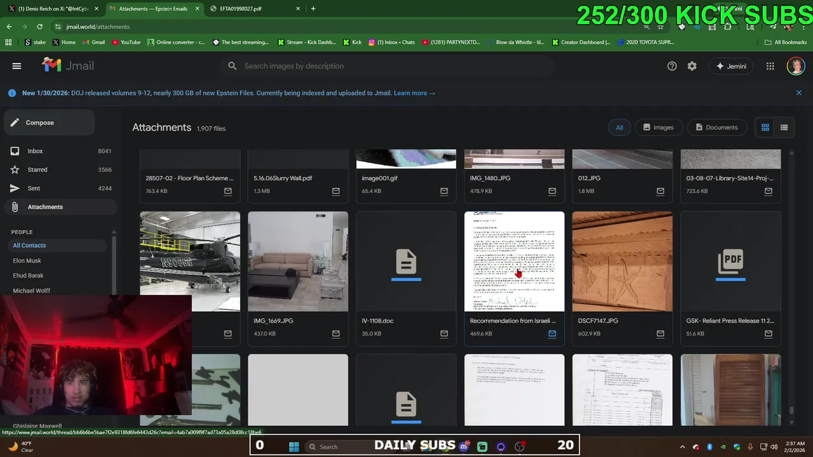Click the search magnifier icon
Screen dimensions: 813x457
(232, 66)
